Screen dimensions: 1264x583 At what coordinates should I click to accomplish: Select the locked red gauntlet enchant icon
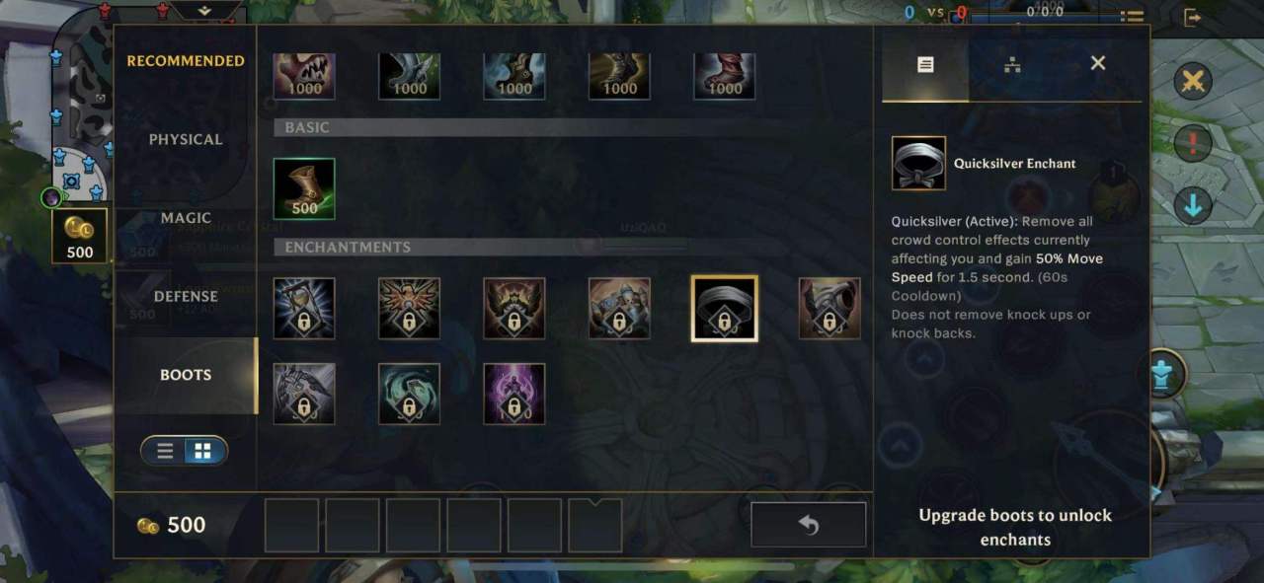tap(829, 309)
